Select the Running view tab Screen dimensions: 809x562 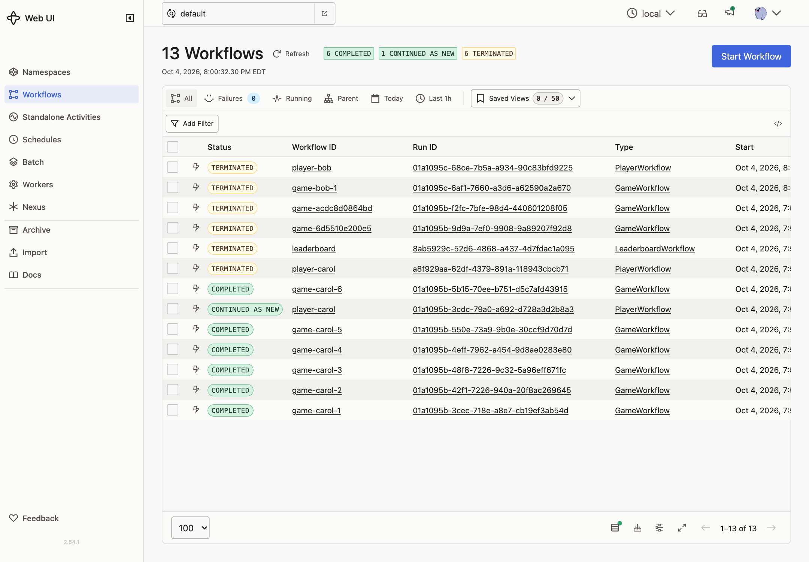[x=292, y=99]
